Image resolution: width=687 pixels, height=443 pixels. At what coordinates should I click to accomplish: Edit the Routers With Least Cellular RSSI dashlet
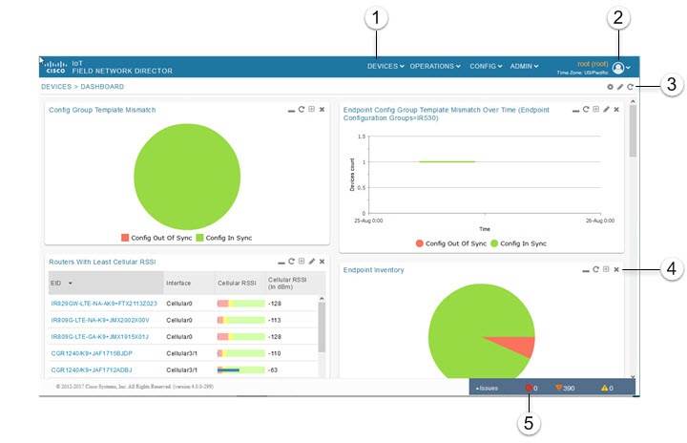(x=312, y=262)
